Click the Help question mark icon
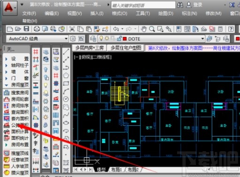240x177 pixels. tap(231, 29)
